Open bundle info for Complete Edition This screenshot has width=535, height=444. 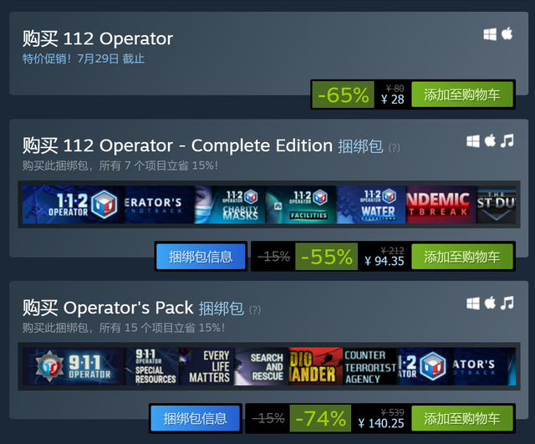point(201,257)
